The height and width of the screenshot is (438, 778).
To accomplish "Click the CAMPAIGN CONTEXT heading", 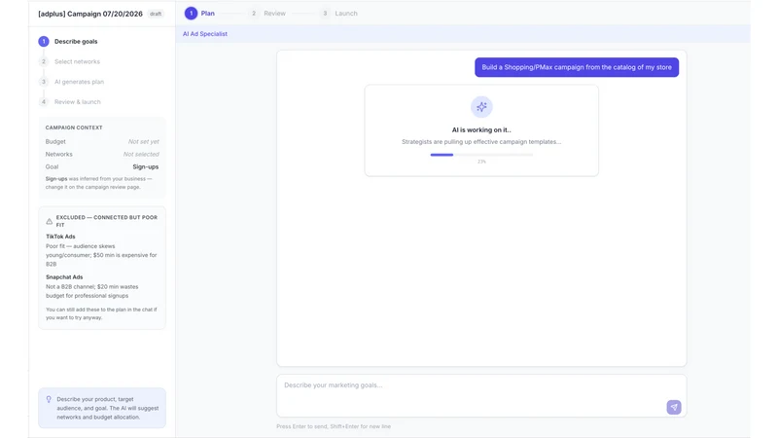I will 74,128.
